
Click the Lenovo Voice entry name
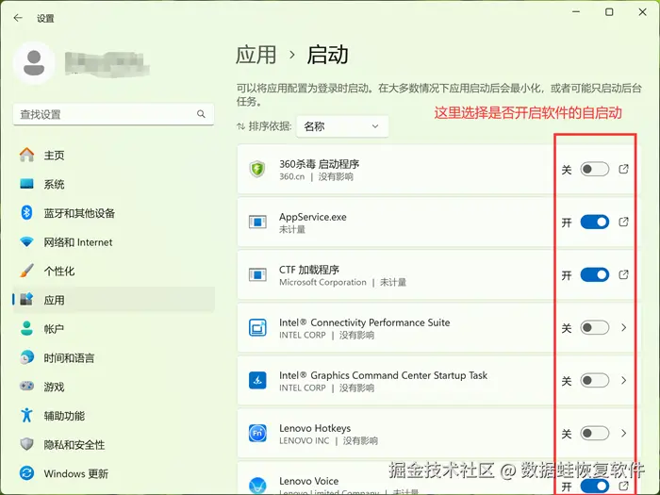coord(309,481)
